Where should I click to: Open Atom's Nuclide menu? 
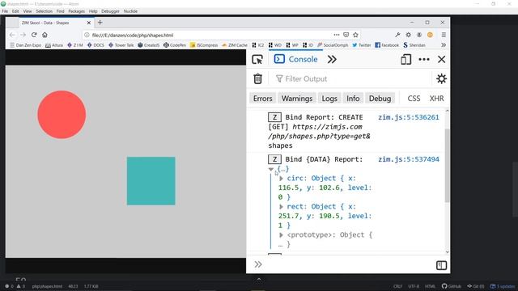point(130,11)
